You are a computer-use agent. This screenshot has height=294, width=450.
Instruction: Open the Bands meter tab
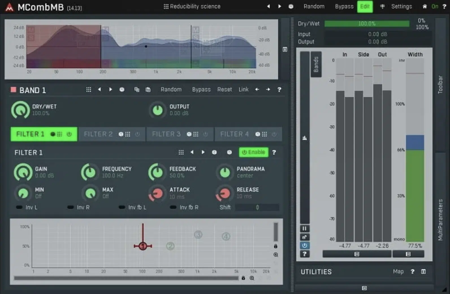coord(316,64)
